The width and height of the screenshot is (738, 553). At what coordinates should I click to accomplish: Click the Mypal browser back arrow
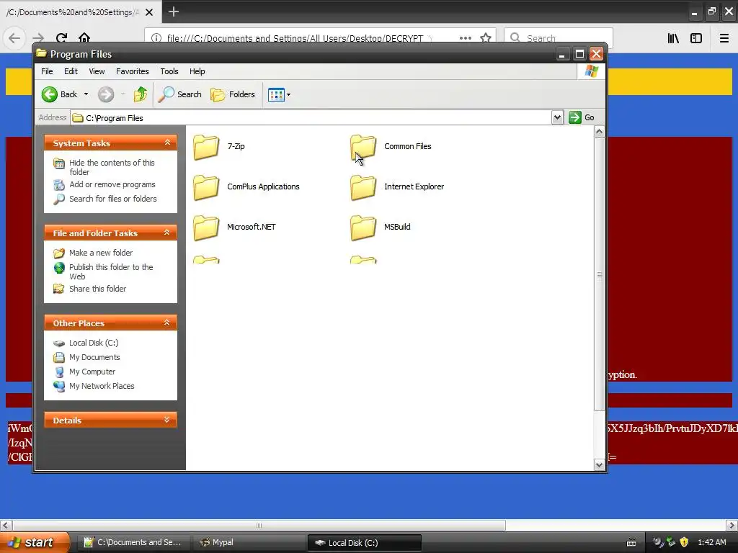pyautogui.click(x=14, y=38)
